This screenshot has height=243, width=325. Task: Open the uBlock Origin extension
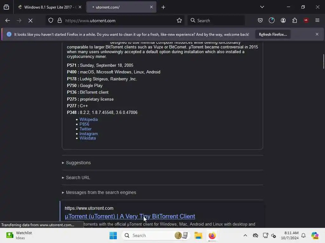(306, 20)
